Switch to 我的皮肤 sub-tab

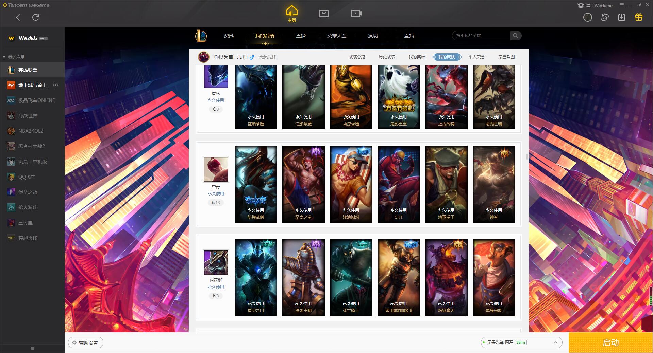447,57
